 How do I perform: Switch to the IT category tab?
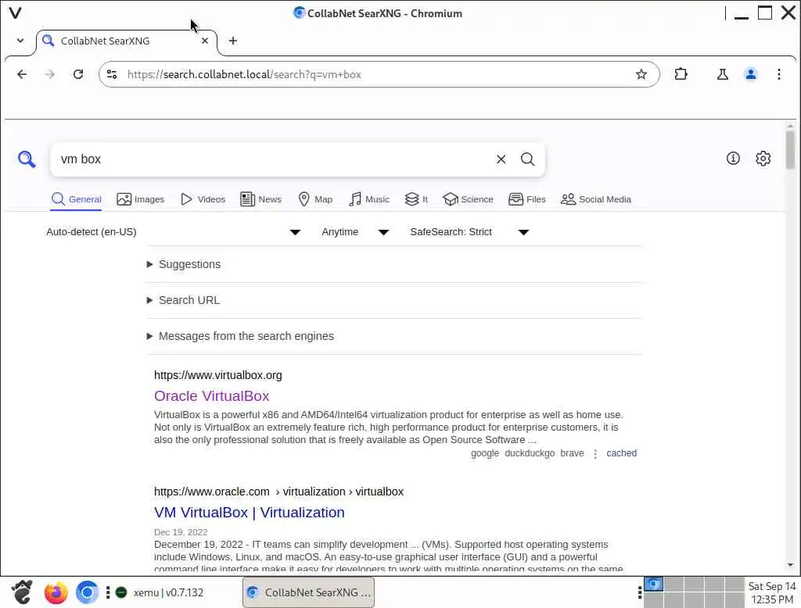tap(416, 199)
